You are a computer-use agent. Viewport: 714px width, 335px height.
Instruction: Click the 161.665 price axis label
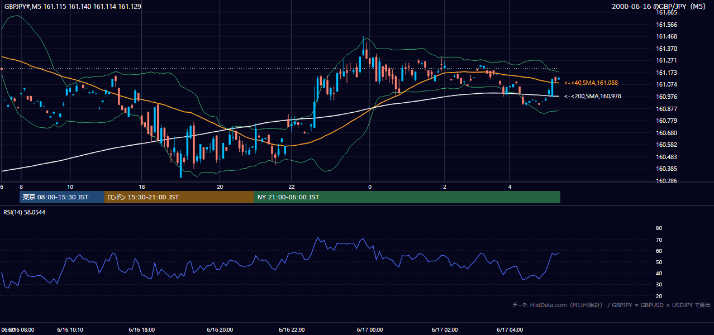coord(666,12)
